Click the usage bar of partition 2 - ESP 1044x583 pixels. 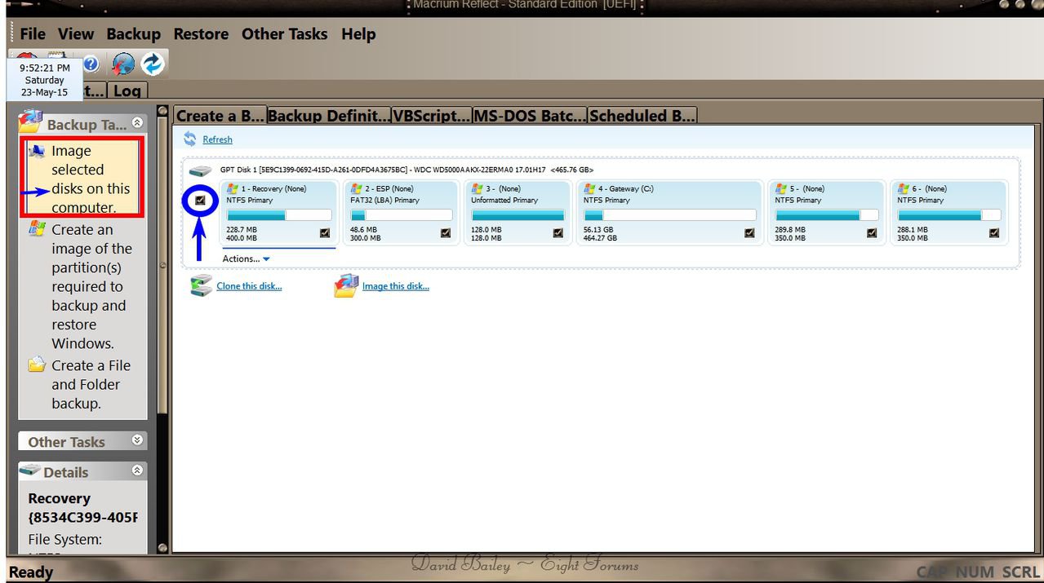point(402,215)
